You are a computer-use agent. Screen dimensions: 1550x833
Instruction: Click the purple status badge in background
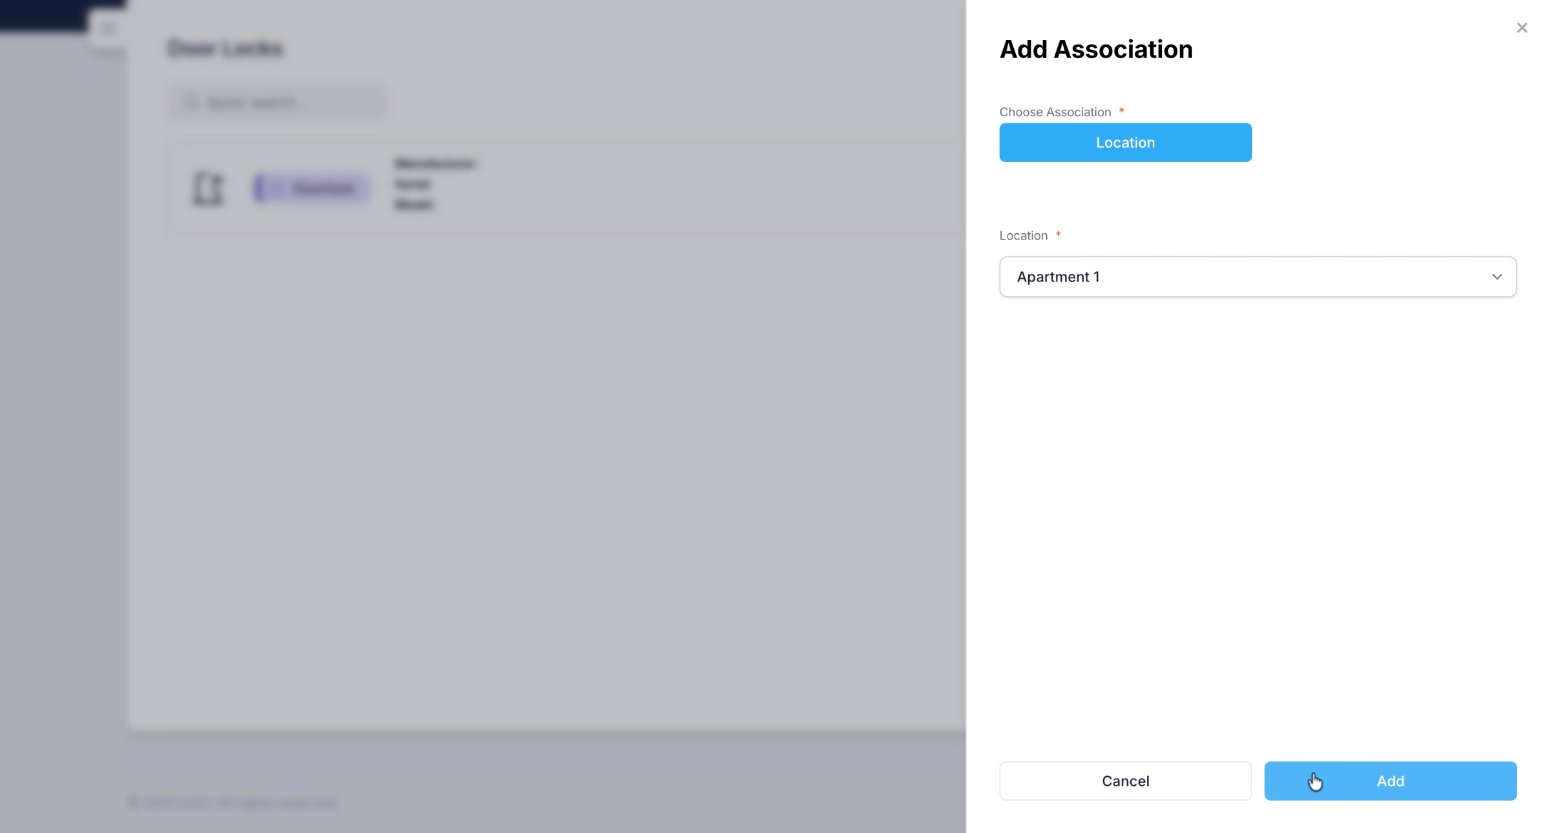coord(312,189)
